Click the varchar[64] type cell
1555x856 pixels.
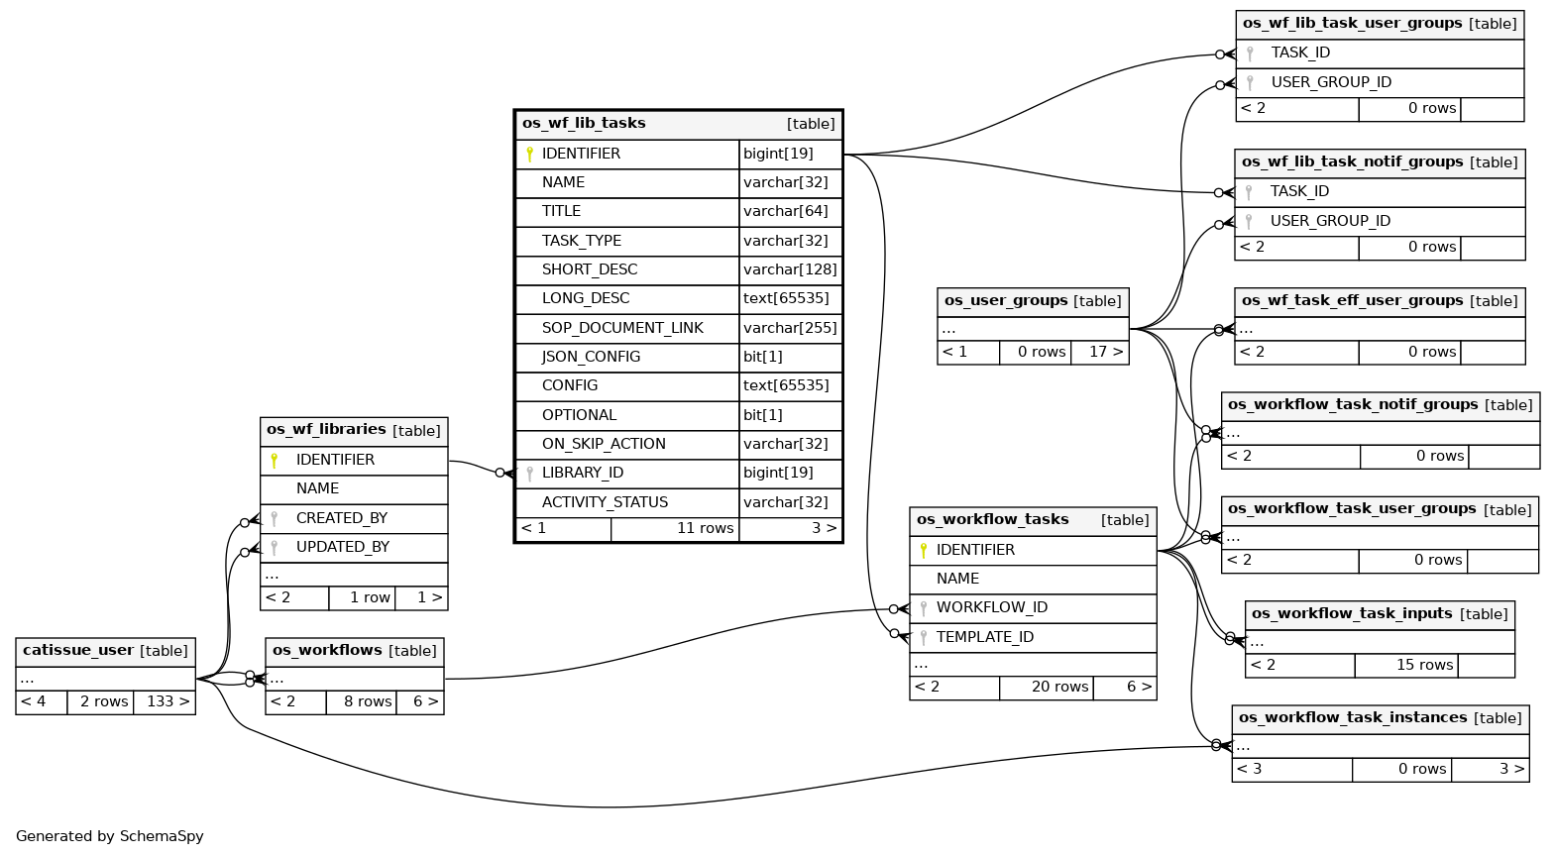tap(791, 212)
